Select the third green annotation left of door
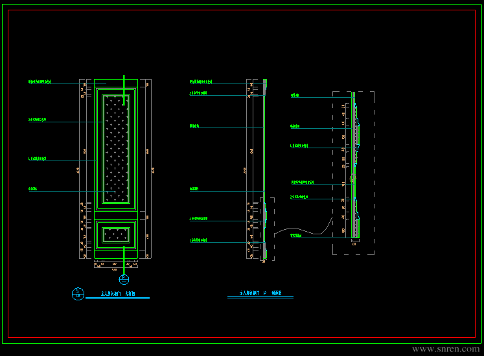The height and width of the screenshot is (356, 484). [x=37, y=159]
